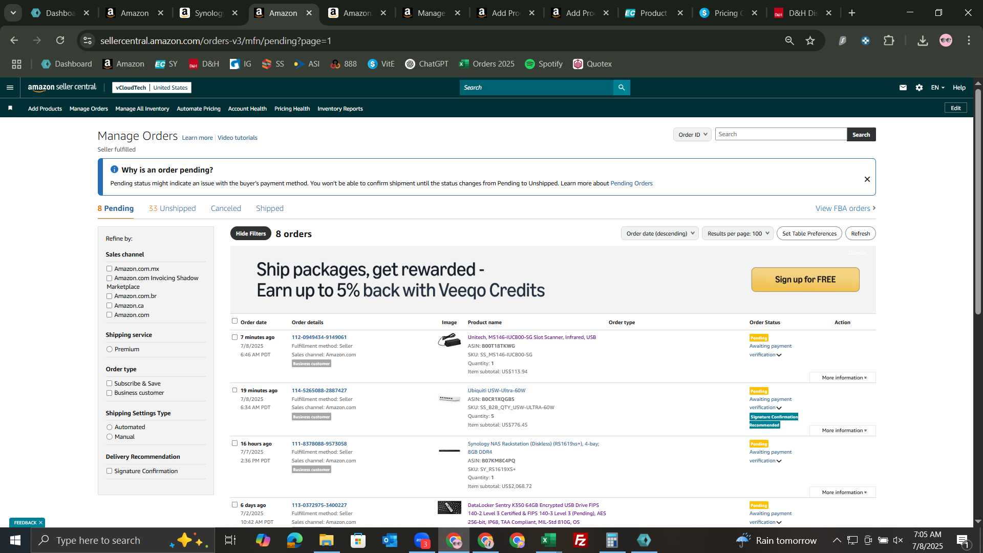Open FileZilla from the taskbar
983x553 pixels.
click(581, 540)
